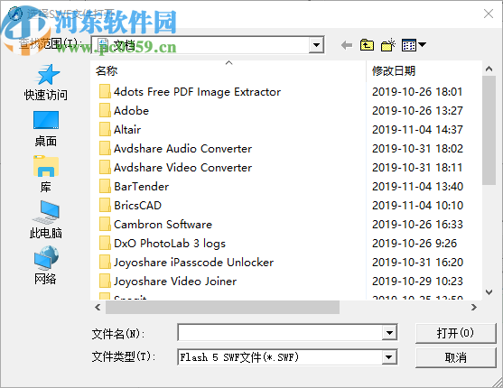Click folder icon of Adobe
Screen dimensions: 503x388
pyautogui.click(x=105, y=111)
